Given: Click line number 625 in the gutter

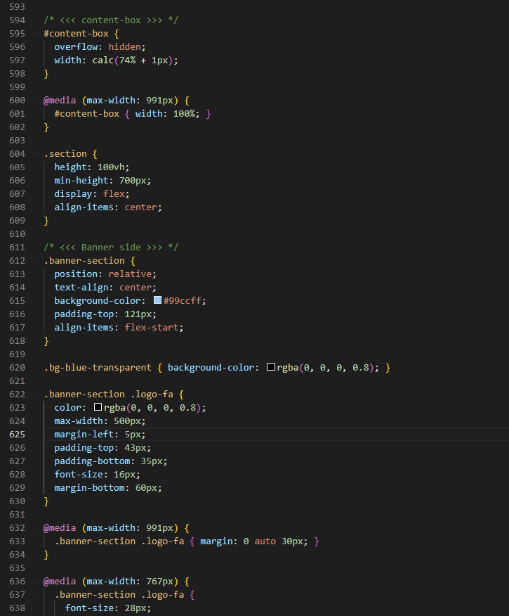Looking at the screenshot, I should tap(18, 435).
